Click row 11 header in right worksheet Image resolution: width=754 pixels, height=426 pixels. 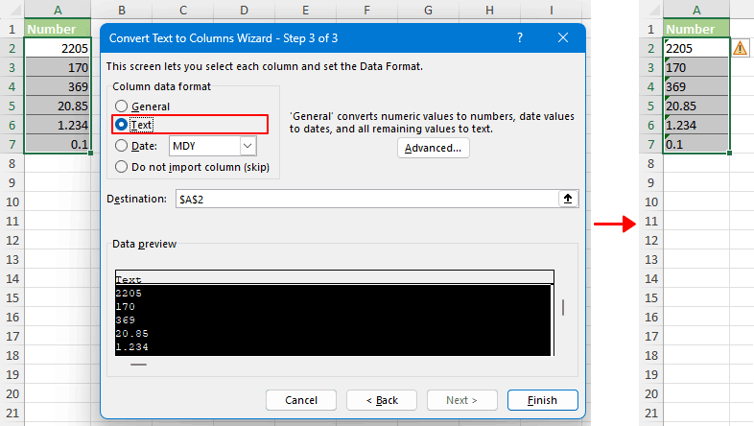coord(649,221)
